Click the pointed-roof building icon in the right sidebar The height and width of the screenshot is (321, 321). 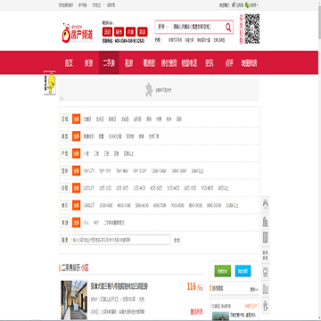(266, 221)
